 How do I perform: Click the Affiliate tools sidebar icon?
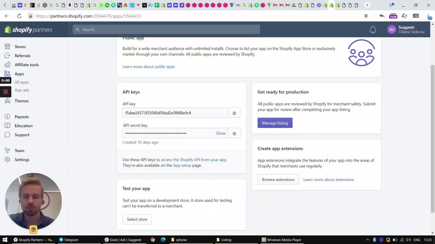click(7, 65)
